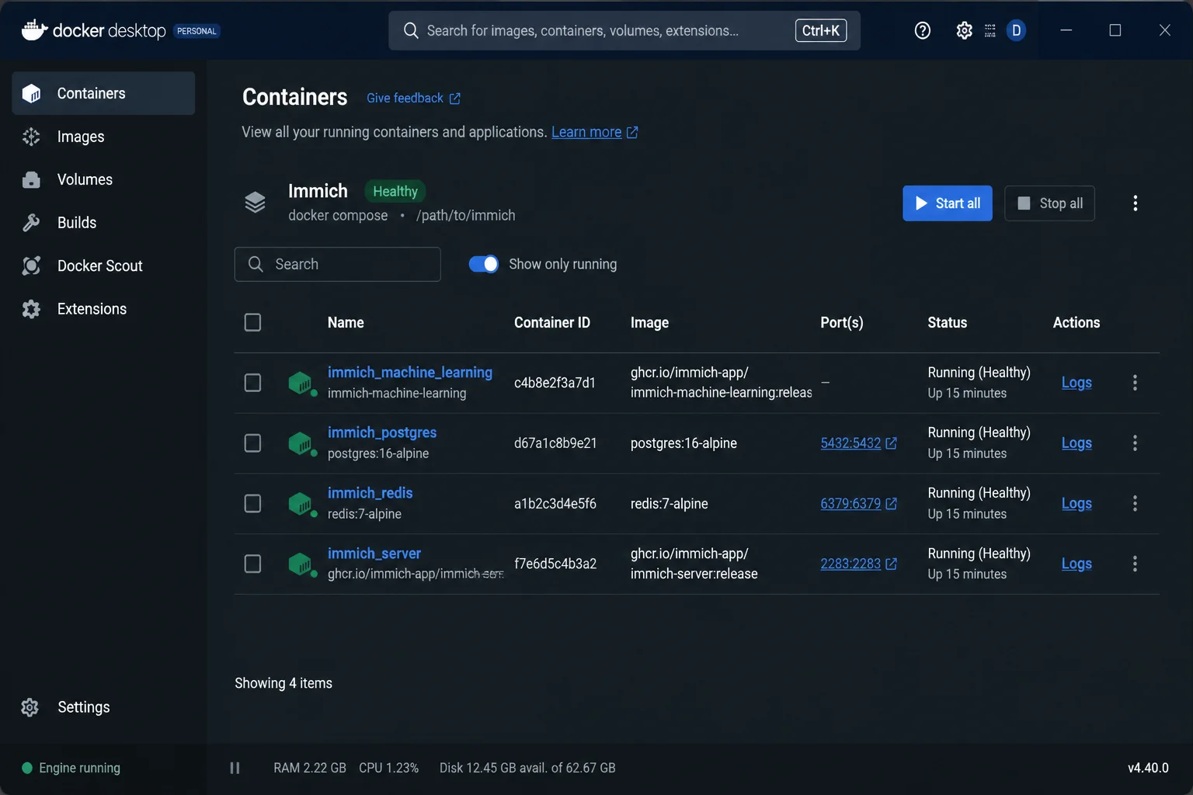
Task: Open the D user account avatar
Action: tap(1016, 30)
